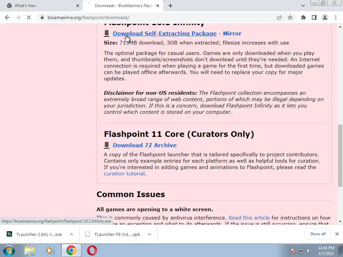The height and width of the screenshot is (257, 343).
Task: Open a new tab
Action: click(170, 6)
